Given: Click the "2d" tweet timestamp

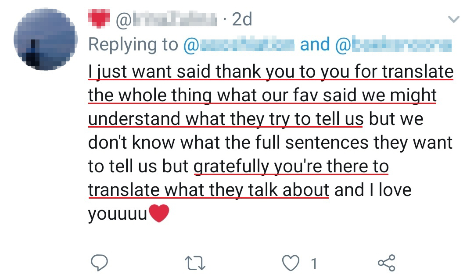Looking at the screenshot, I should click(x=241, y=20).
